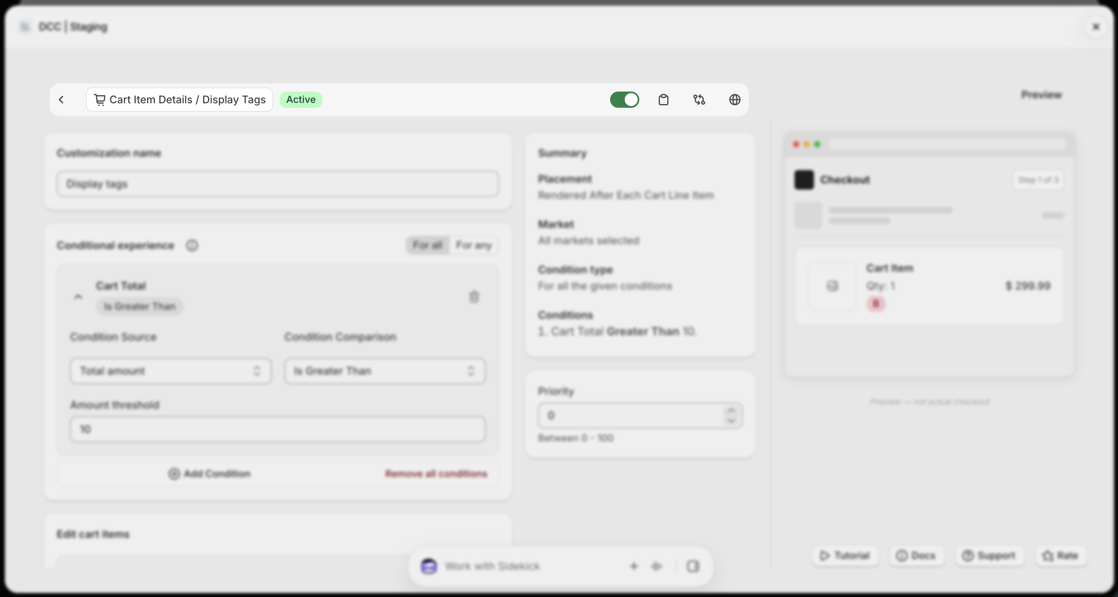Click the Customization name input field

pos(277,184)
